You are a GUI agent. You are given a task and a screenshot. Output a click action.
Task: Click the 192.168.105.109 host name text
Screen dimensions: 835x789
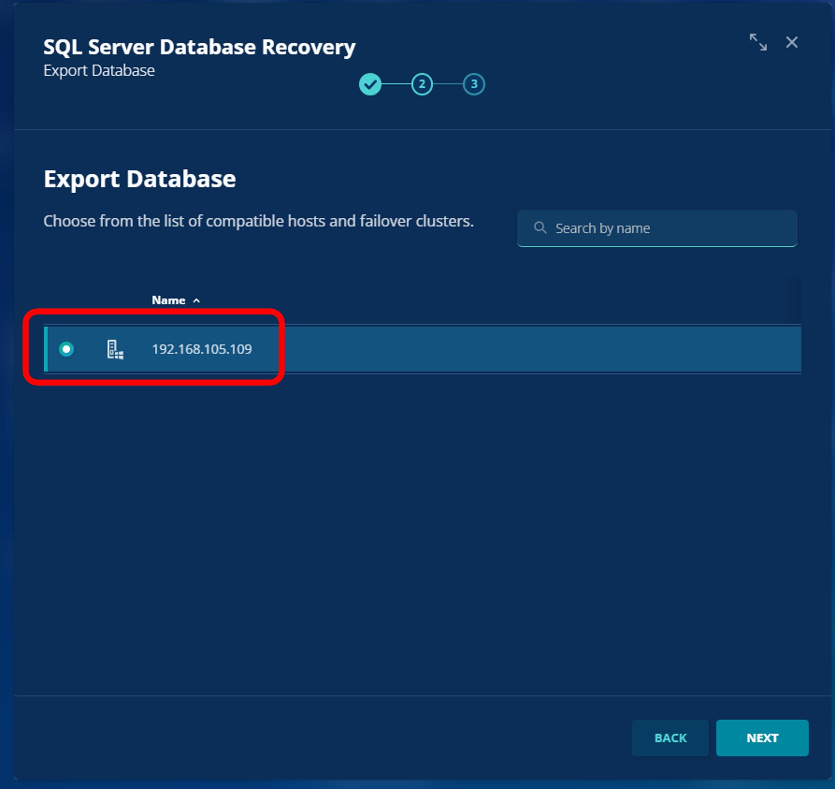click(x=202, y=349)
